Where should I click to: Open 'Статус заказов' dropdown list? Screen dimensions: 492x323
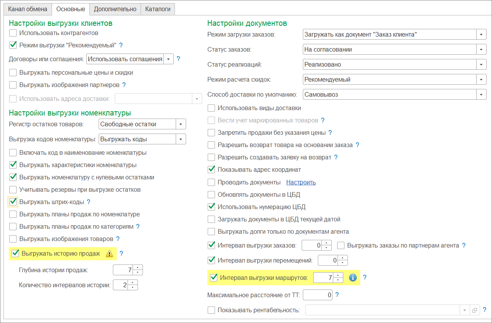[x=481, y=50]
